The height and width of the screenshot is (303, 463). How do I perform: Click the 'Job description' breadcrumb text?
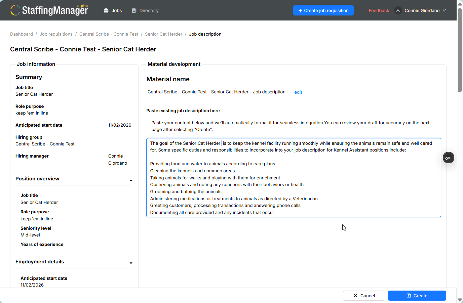click(205, 34)
